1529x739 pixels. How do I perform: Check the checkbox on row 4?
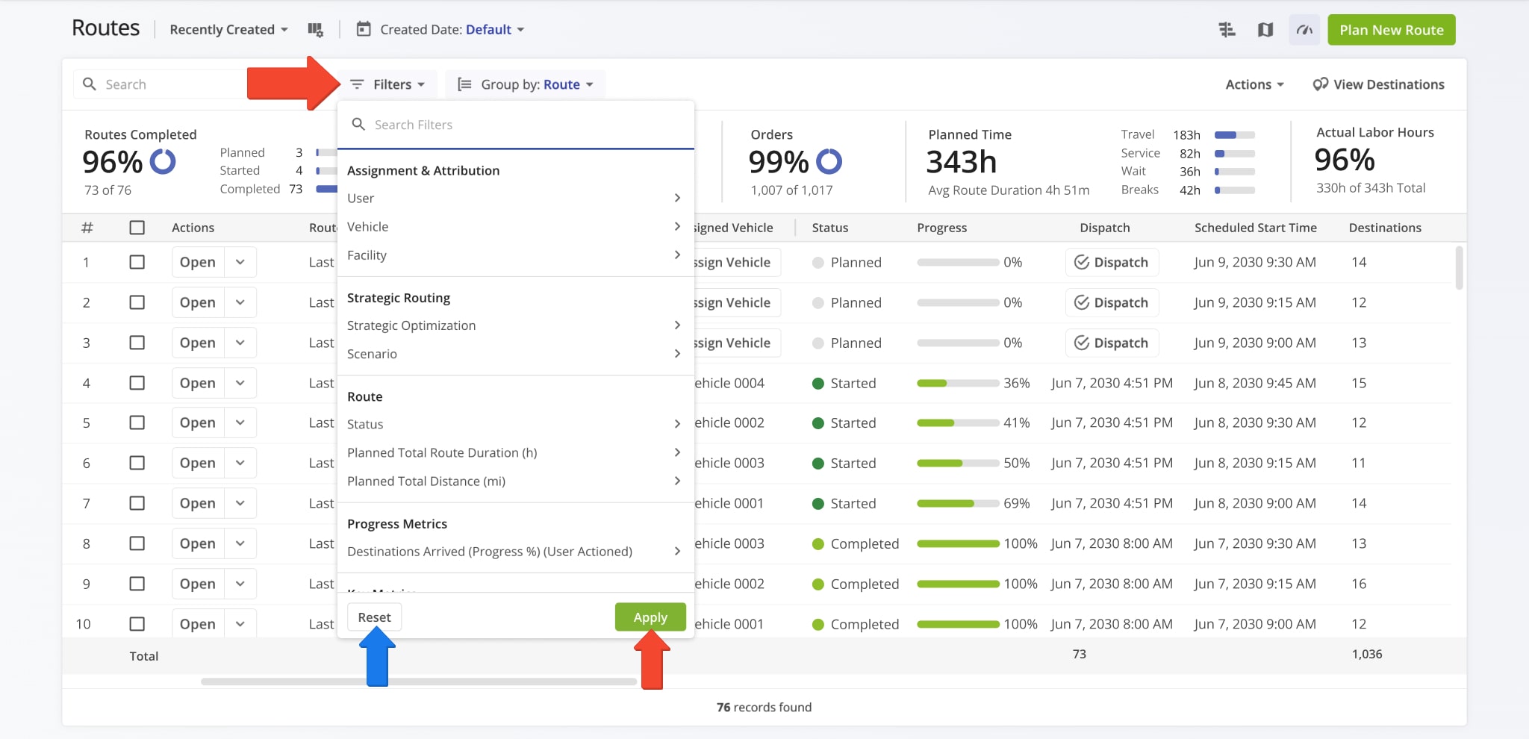point(137,383)
